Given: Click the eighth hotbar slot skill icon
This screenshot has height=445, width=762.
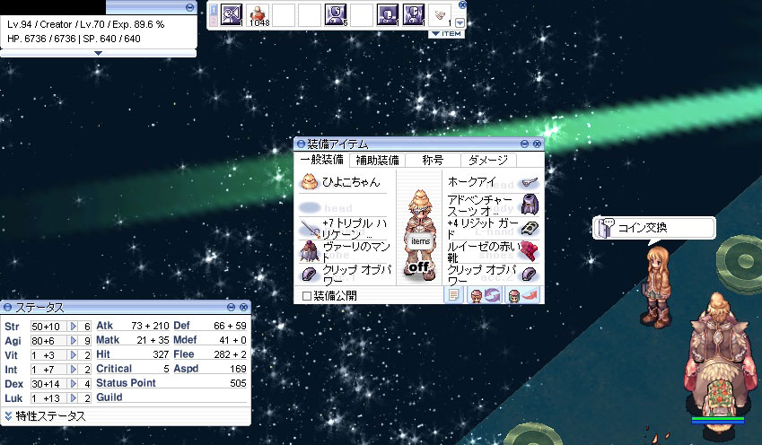Looking at the screenshot, I should [x=414, y=14].
